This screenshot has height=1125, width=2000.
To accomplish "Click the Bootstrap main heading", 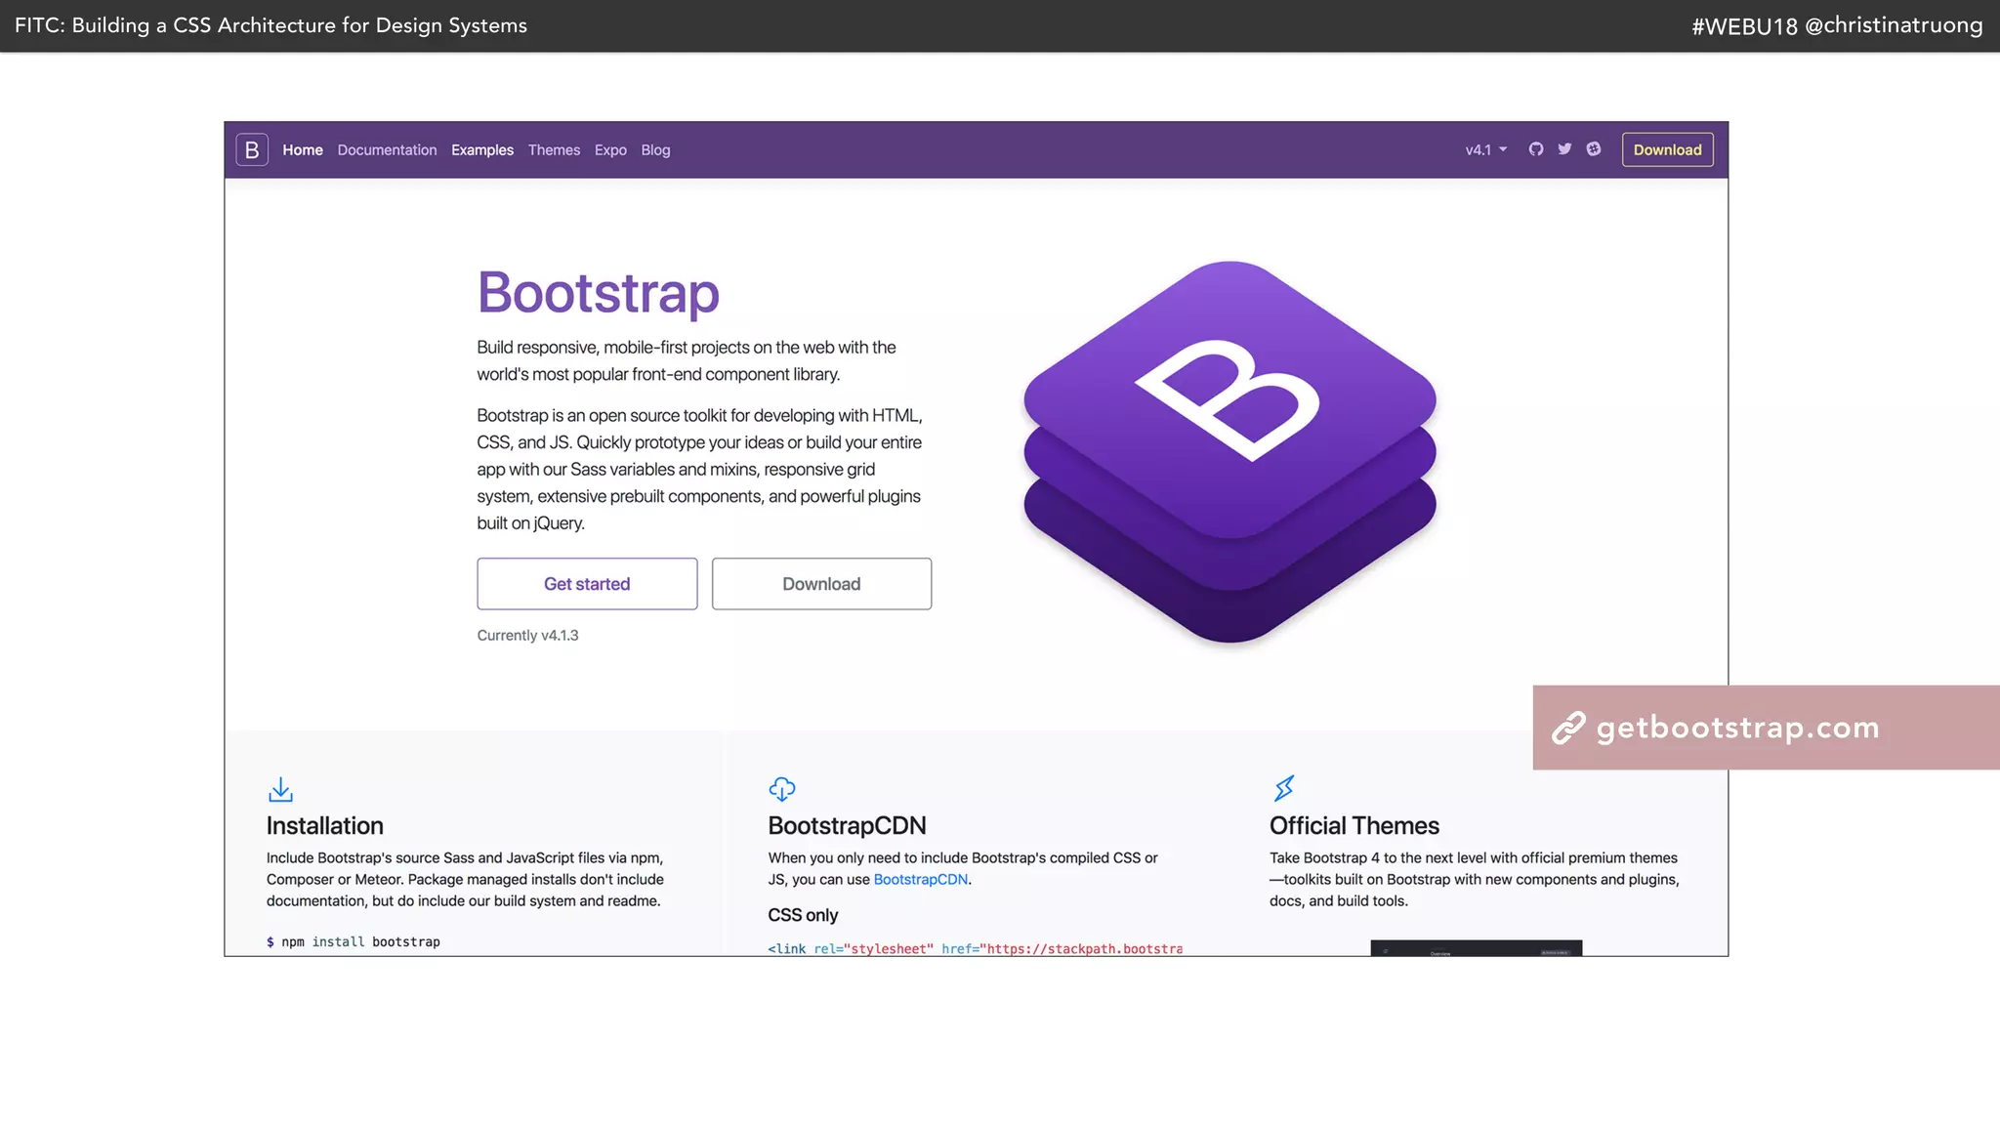I will point(598,293).
